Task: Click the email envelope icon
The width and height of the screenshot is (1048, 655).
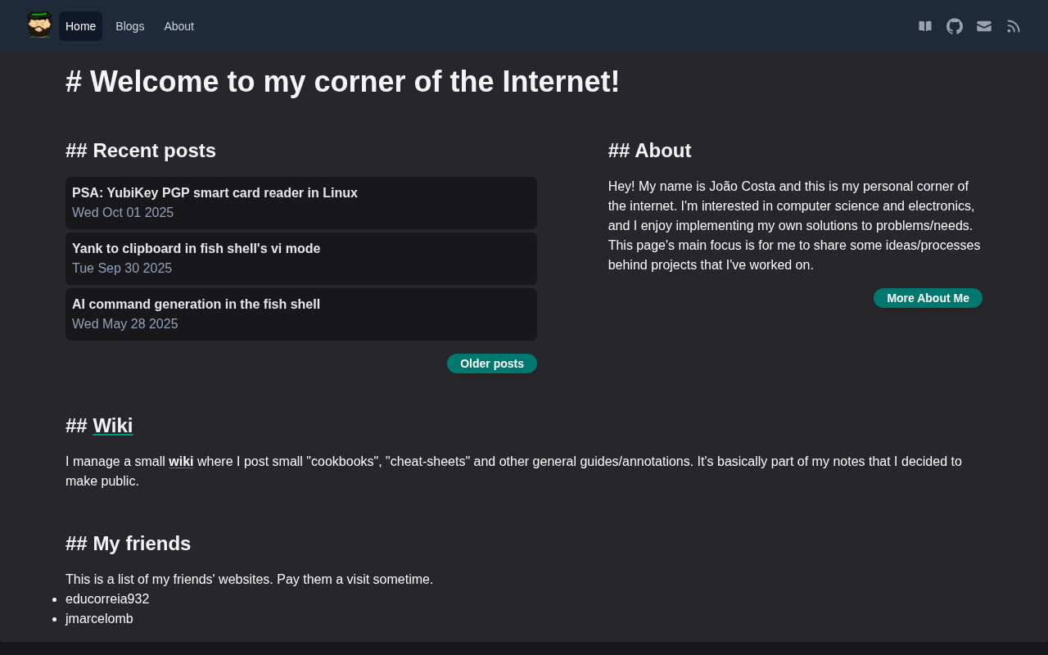Action: (984, 26)
